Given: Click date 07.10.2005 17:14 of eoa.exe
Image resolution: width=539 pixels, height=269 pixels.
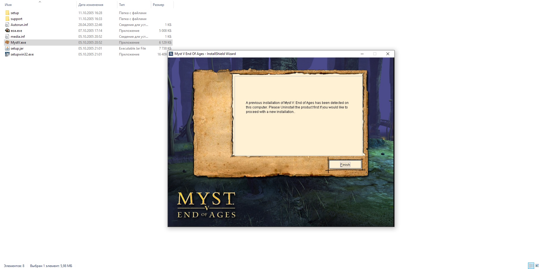Looking at the screenshot, I should pyautogui.click(x=90, y=31).
